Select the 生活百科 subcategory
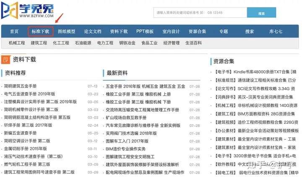Viewport: 302px width, 177px height. (193, 43)
